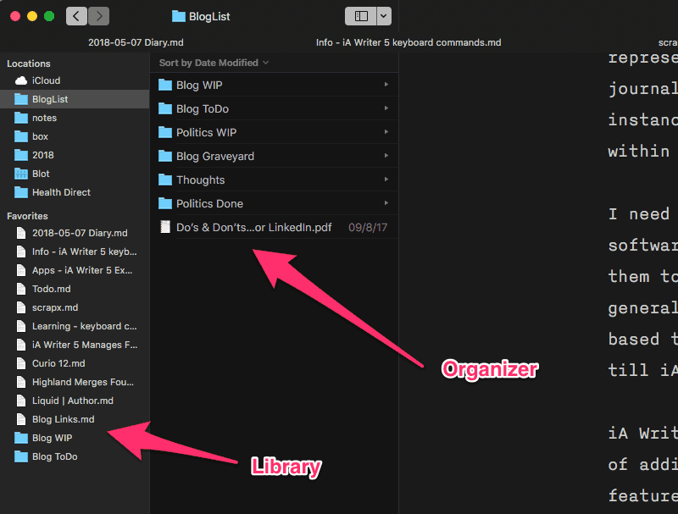Click the iCloud cloud icon
The width and height of the screenshot is (678, 514).
21,80
